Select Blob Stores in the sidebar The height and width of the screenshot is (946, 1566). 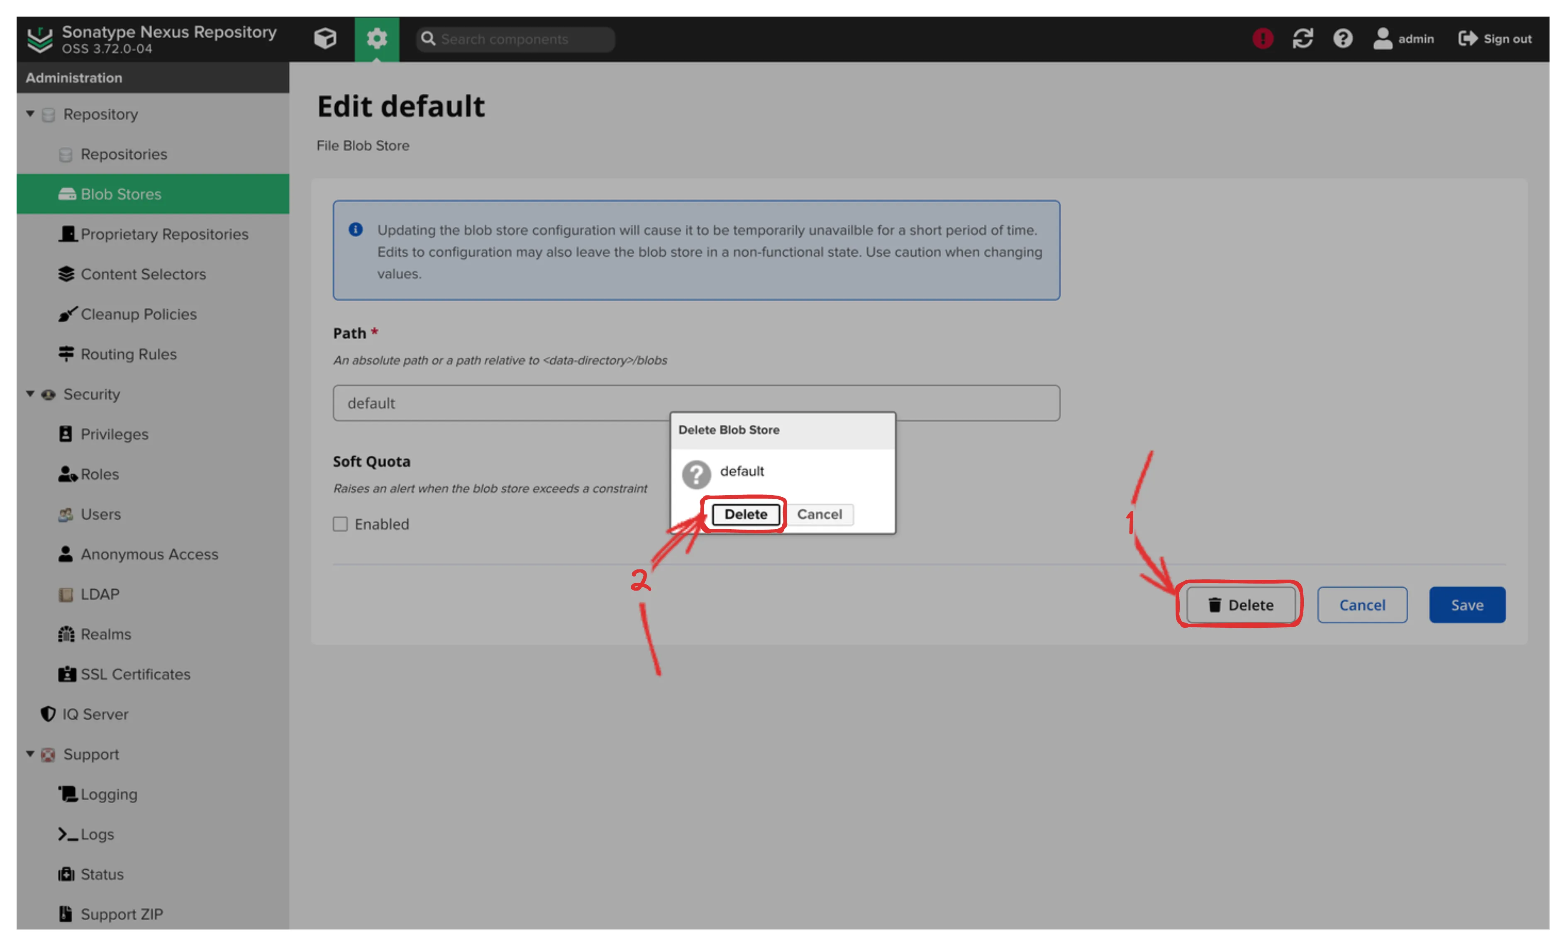(153, 194)
